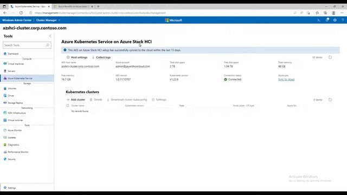Viewport: 347px width, 195px height.
Task: Close the Azure Benefits tab
Action: pos(92,6)
